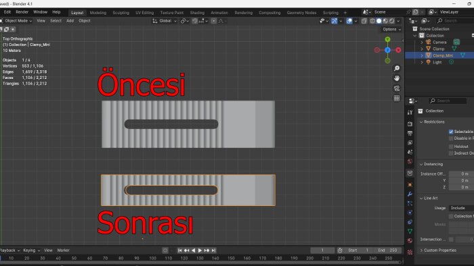
Task: Switch to the Sculpting workspace tab
Action: tap(121, 13)
